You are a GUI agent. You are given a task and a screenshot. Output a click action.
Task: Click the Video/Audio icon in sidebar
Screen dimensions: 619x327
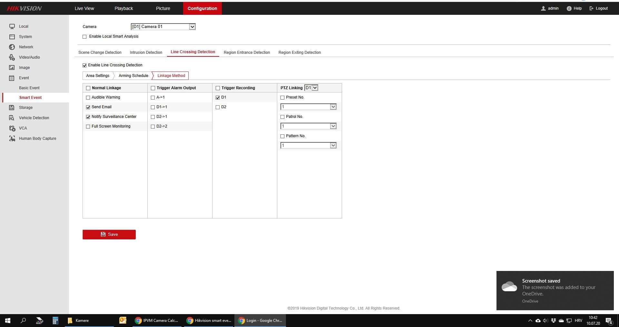click(x=12, y=57)
